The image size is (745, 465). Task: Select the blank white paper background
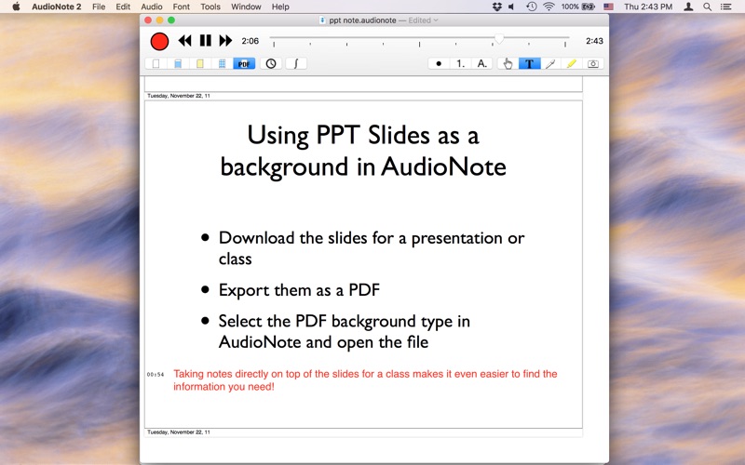point(156,63)
